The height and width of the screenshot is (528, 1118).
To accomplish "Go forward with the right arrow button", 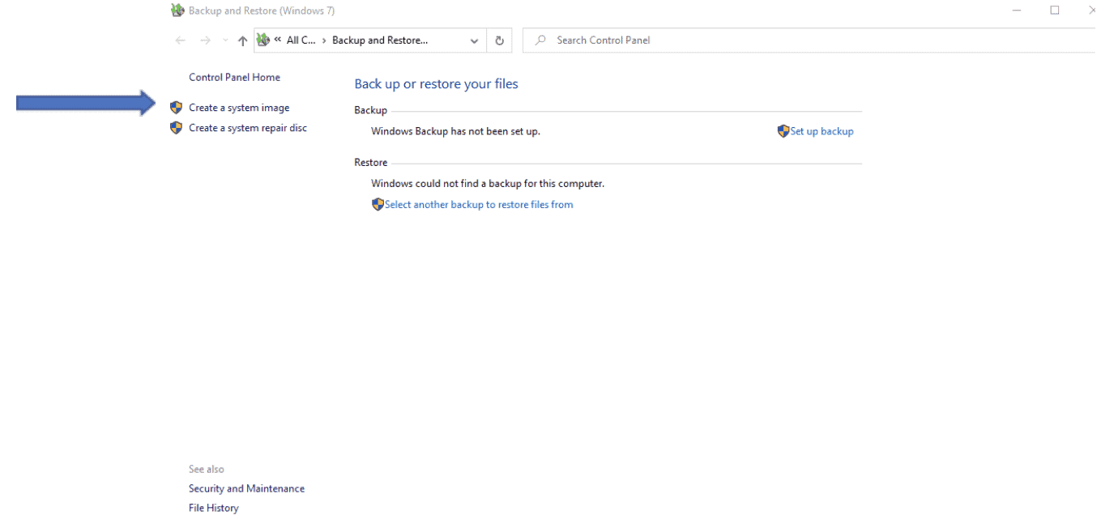I will (205, 40).
